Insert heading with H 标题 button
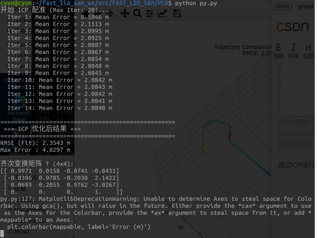 [308, 51]
